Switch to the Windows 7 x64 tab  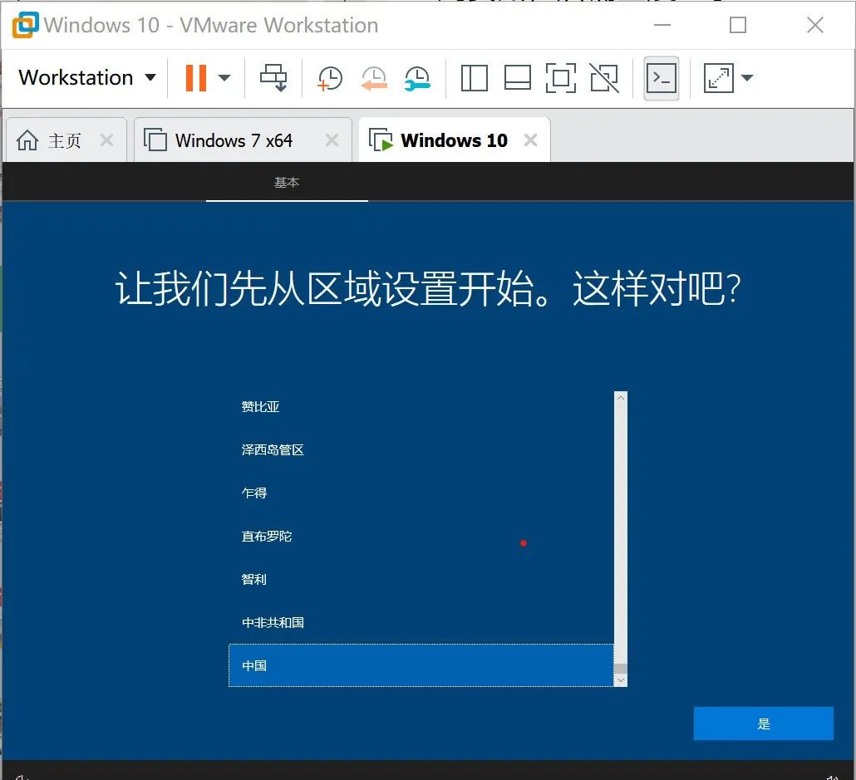tap(234, 140)
